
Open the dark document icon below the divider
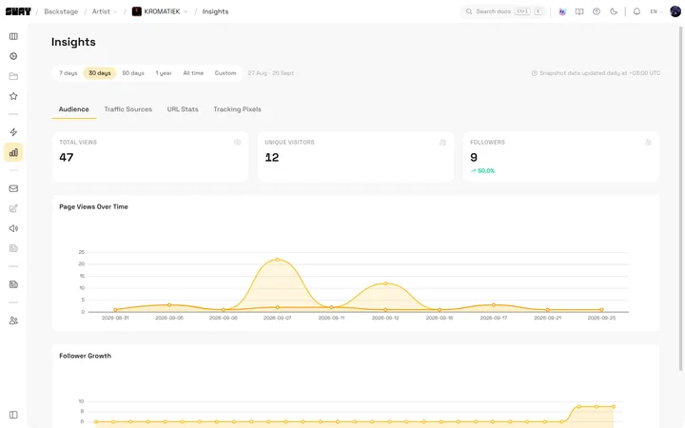[13, 284]
